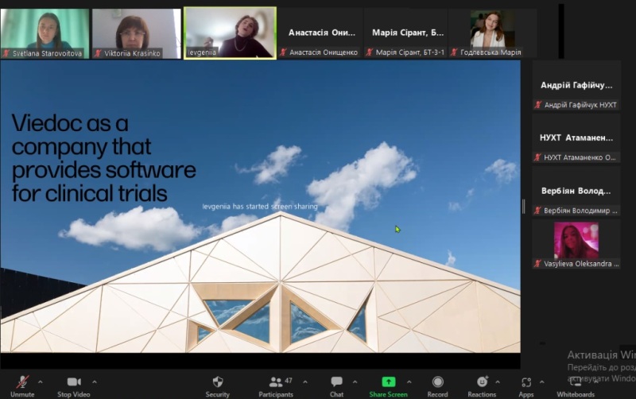Open the Chat panel
This screenshot has width=636, height=399.
pos(336,383)
